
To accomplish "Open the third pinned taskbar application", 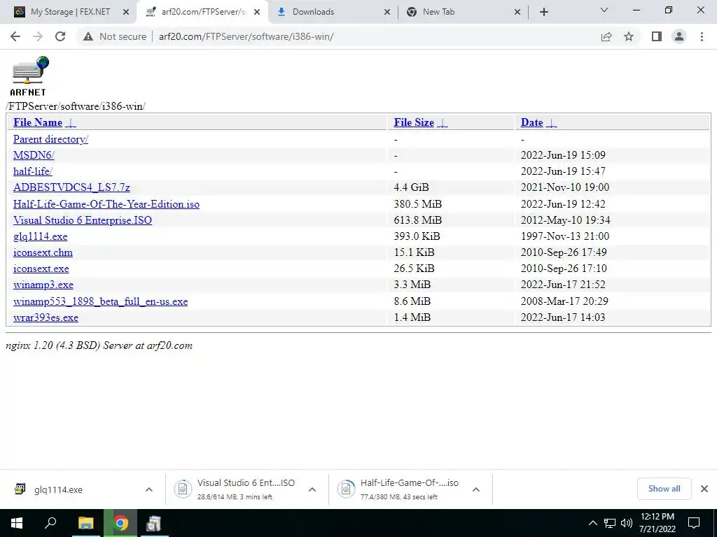I will pos(153,523).
